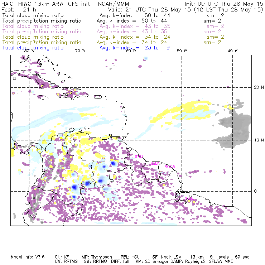Click the 0 latitude label on the right edge
265x265 pixels.
pos(255,191)
